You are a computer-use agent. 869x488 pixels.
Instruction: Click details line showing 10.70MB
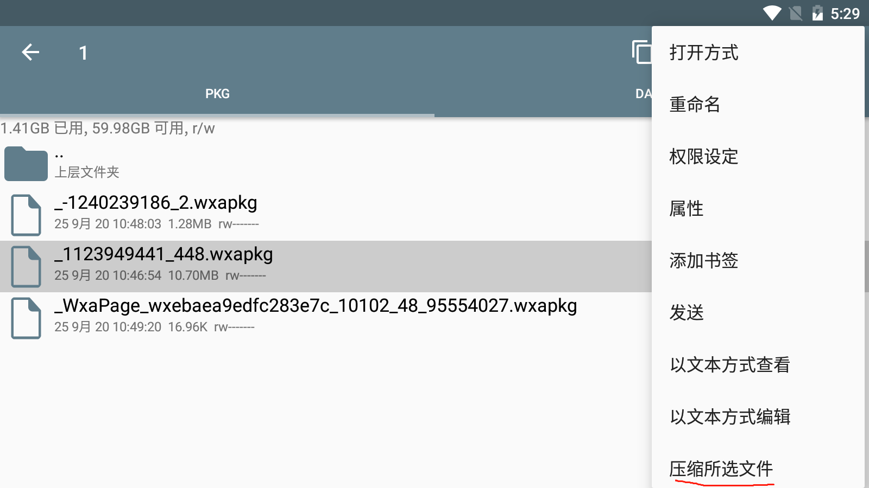(x=160, y=275)
